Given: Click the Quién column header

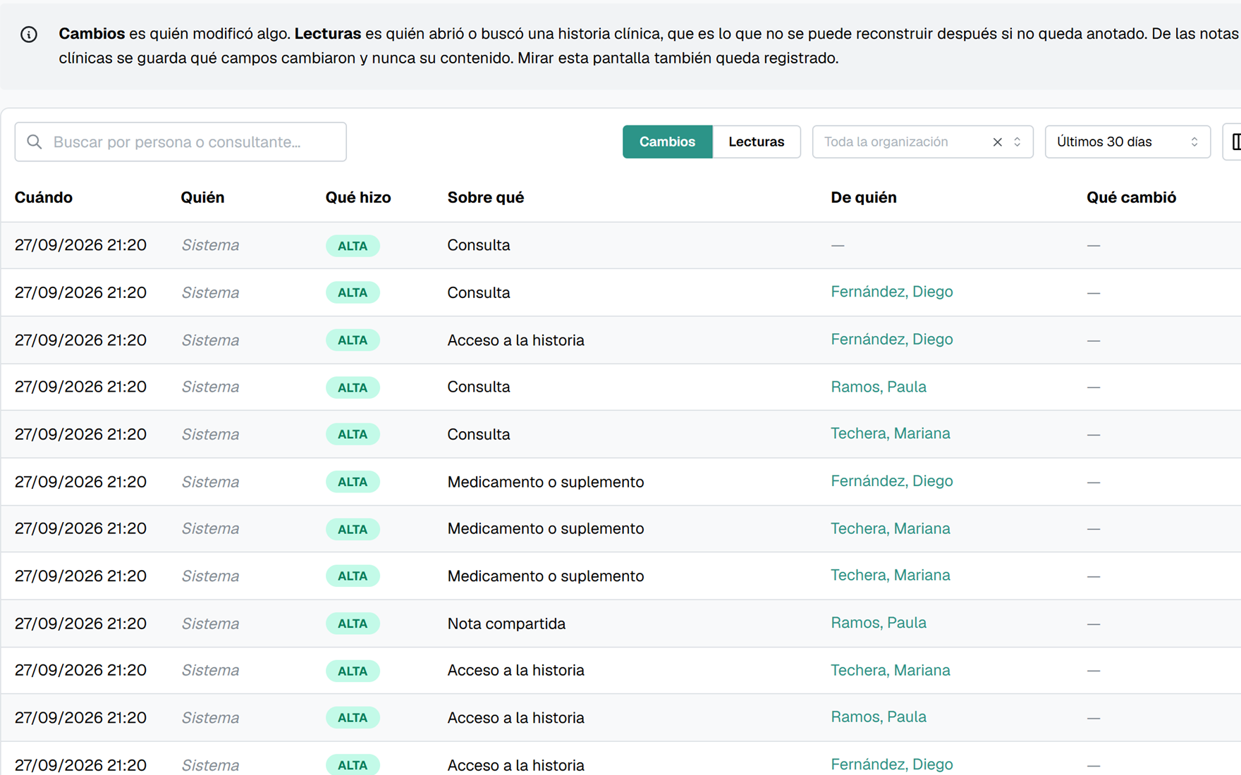Looking at the screenshot, I should click(202, 197).
